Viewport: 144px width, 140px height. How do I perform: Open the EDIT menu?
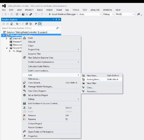point(11,10)
